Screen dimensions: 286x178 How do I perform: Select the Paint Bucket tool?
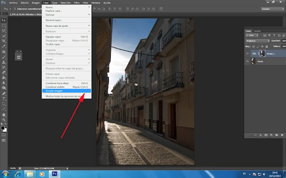(4, 77)
